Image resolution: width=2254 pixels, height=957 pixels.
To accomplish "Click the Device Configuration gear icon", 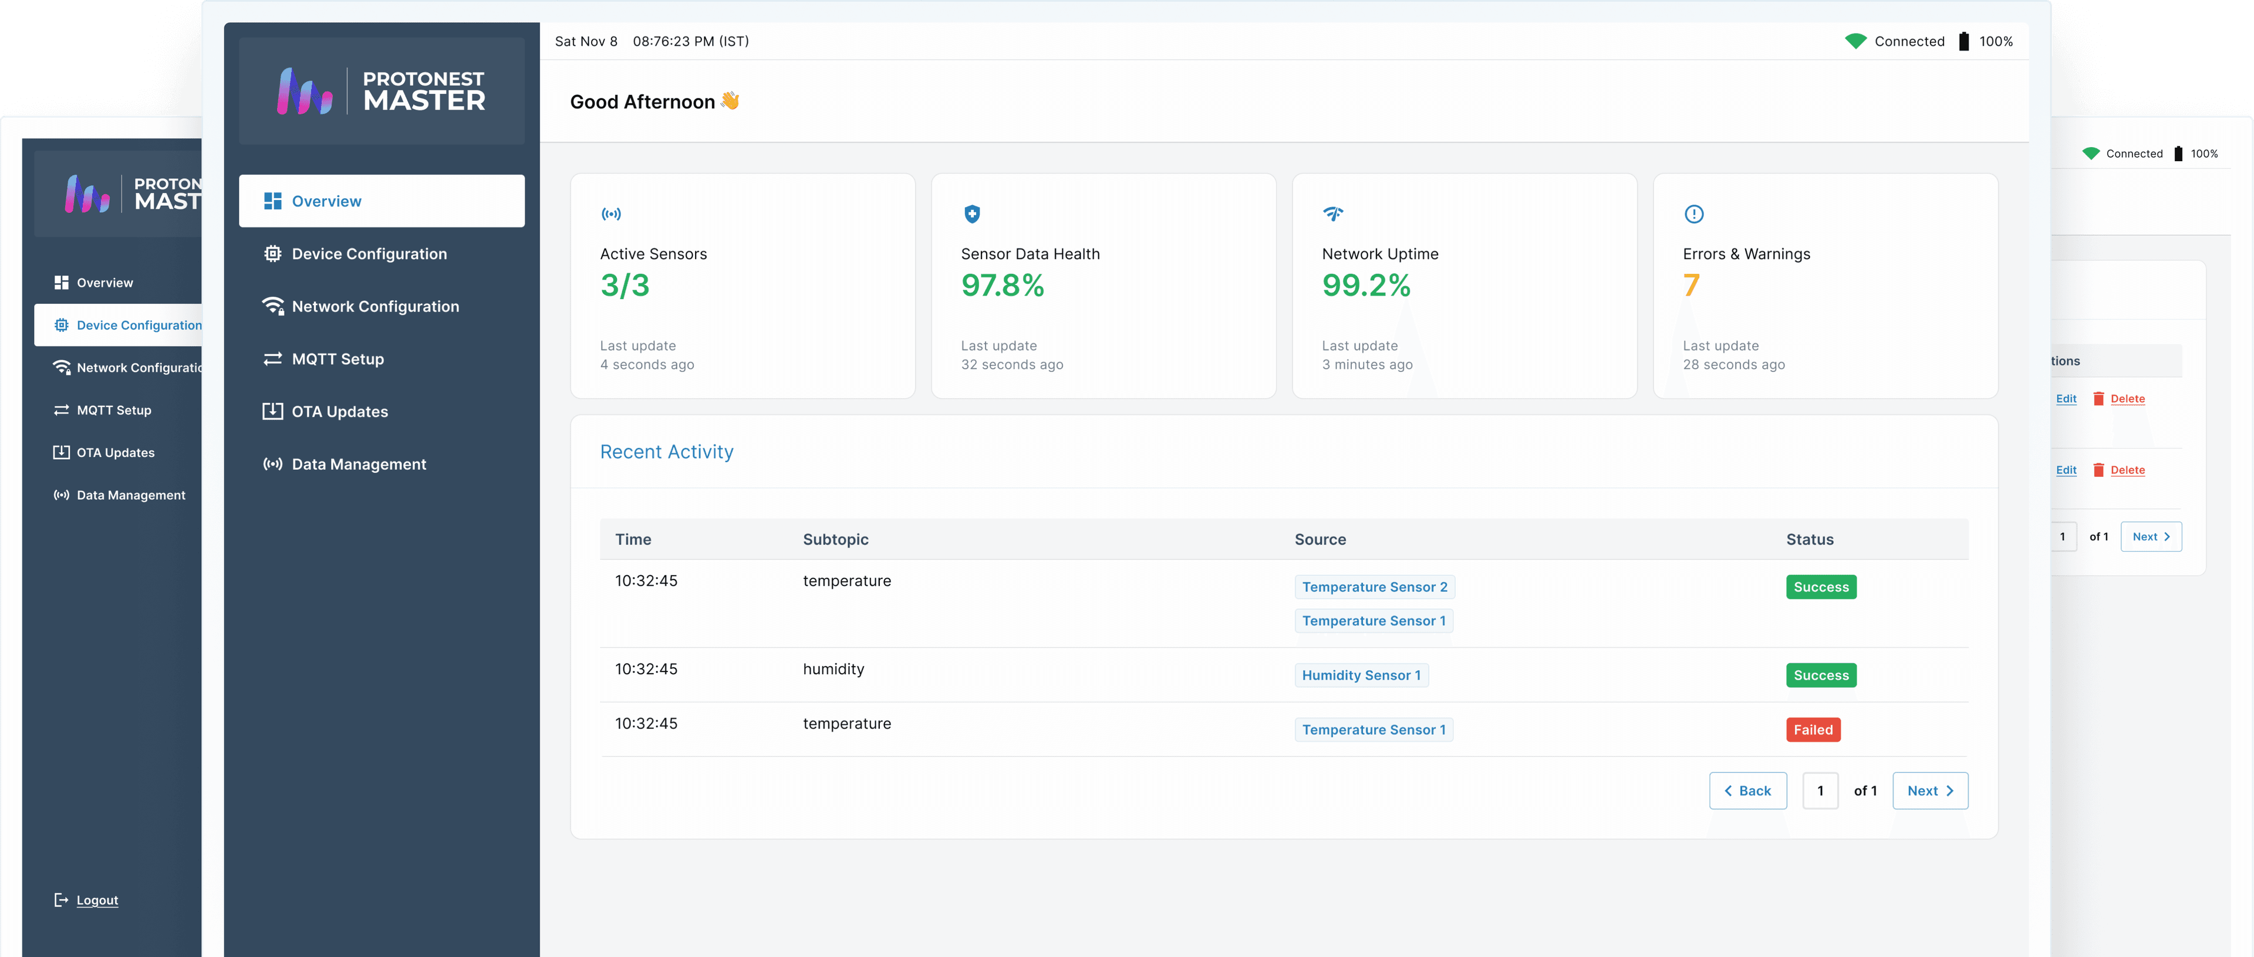I will 272,253.
